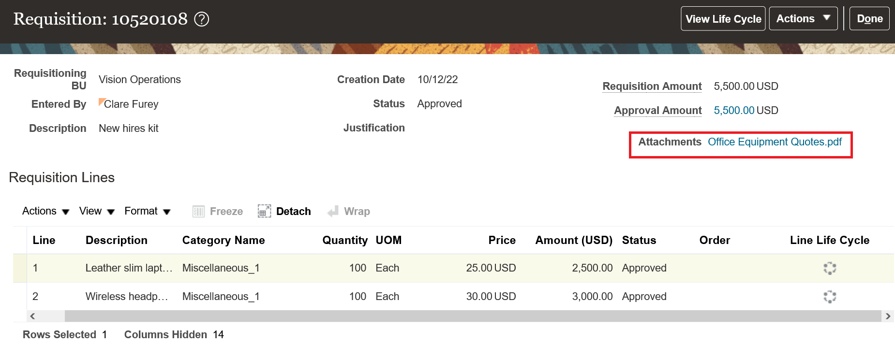The height and width of the screenshot is (344, 895).
Task: Open the View menu in table toolbar
Action: point(96,211)
